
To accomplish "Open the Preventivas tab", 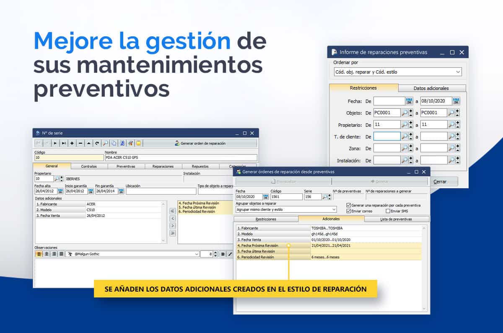I will pyautogui.click(x=126, y=166).
